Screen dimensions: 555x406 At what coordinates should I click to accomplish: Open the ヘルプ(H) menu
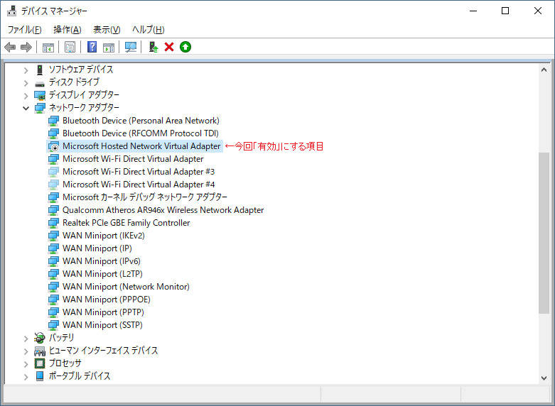tap(149, 30)
